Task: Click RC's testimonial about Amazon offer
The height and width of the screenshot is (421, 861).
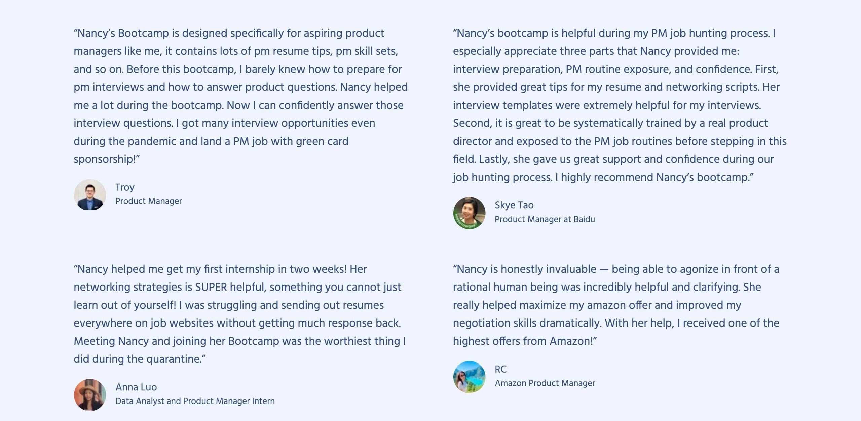Action: click(x=615, y=305)
